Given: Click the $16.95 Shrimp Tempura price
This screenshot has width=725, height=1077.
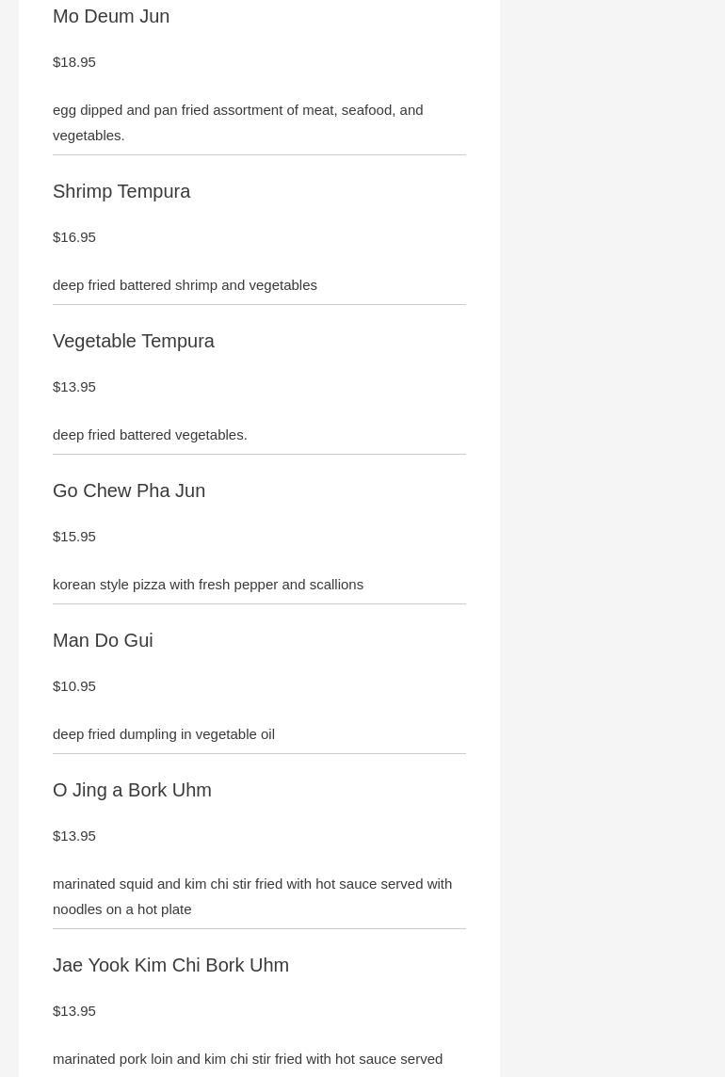Looking at the screenshot, I should click(74, 237).
